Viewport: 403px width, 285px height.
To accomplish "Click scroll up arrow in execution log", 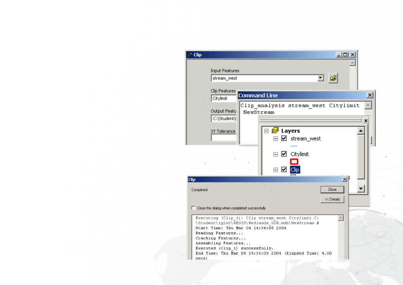I will [341, 218].
